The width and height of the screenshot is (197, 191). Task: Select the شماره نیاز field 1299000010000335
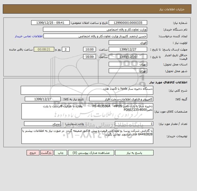tap(128, 23)
